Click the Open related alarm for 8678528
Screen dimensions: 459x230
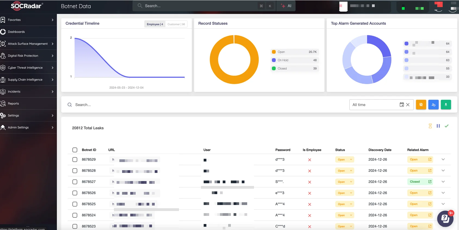click(x=420, y=171)
